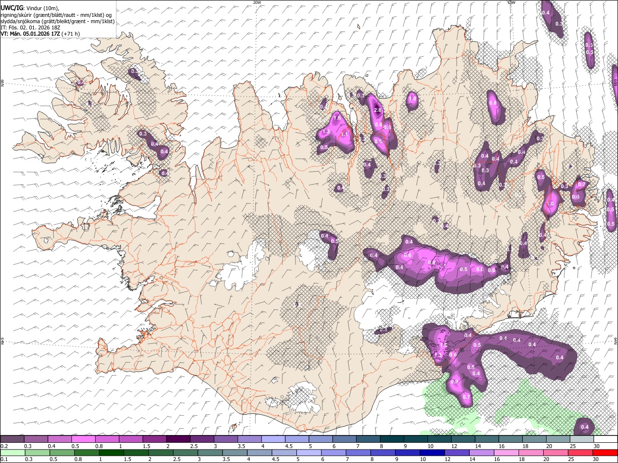Select the white 30 swatch in top legend row

click(605, 439)
